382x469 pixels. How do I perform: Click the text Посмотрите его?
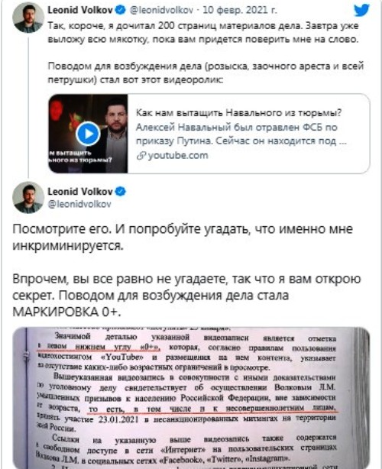(62, 229)
